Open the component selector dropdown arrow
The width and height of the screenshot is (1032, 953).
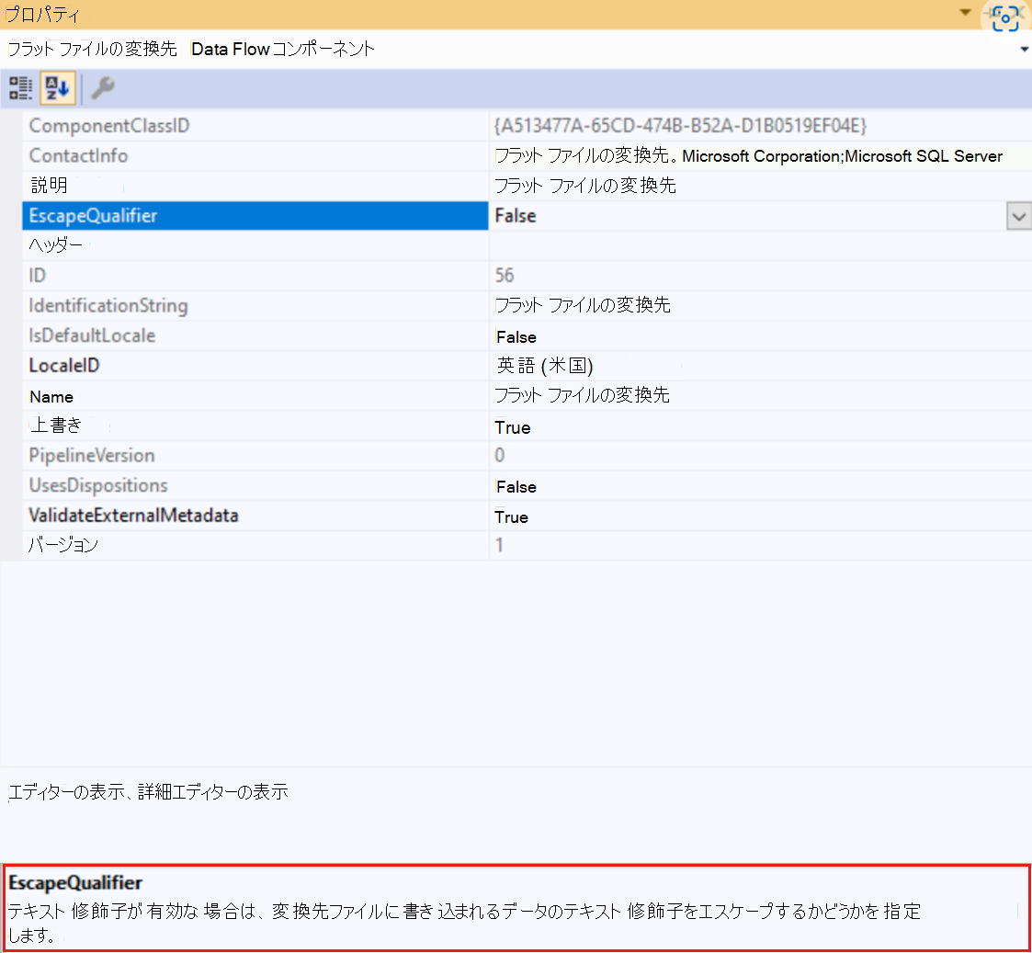click(1024, 50)
